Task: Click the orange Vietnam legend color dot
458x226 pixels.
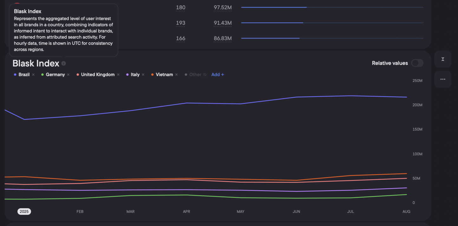Action: [x=152, y=75]
